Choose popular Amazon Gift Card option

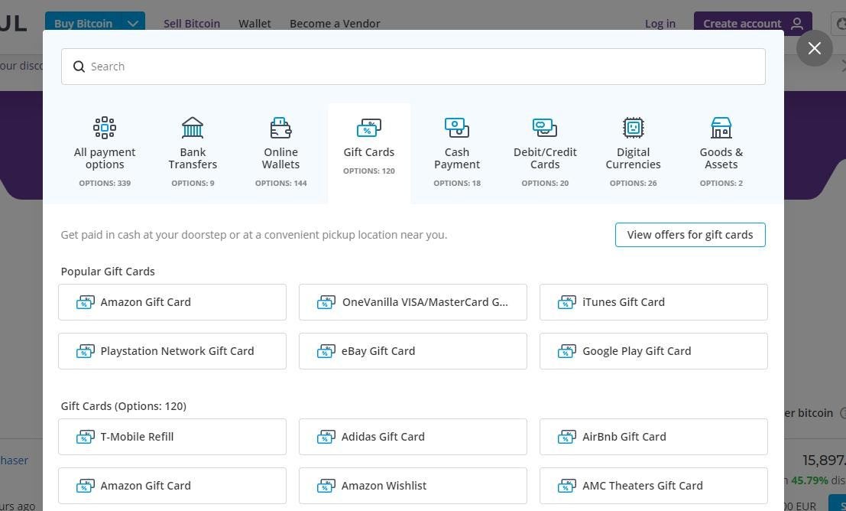[x=172, y=302]
